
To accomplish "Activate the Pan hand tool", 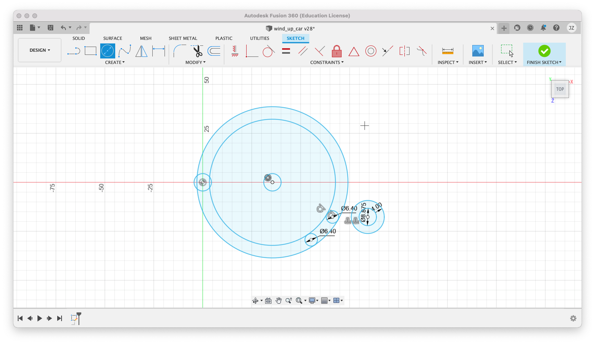I will click(x=279, y=301).
